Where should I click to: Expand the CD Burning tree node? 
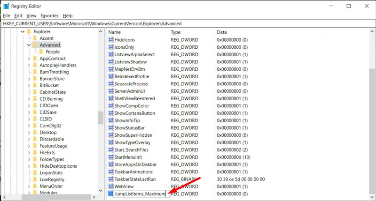[x=29, y=99]
